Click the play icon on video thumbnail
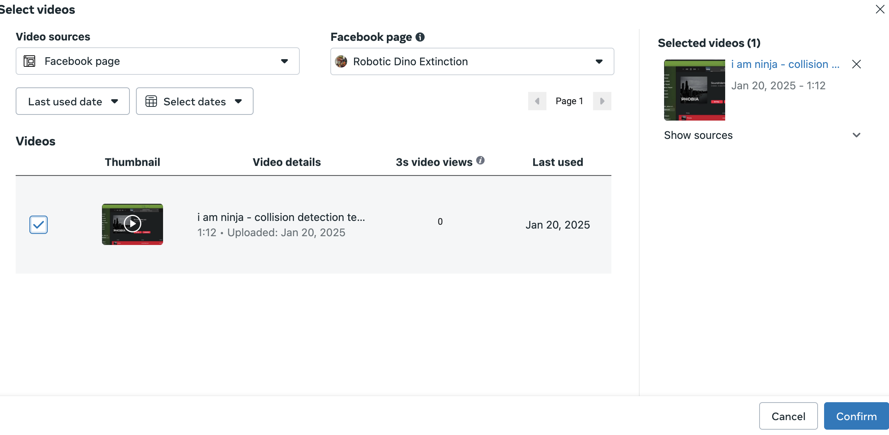The height and width of the screenshot is (435, 889). point(133,224)
